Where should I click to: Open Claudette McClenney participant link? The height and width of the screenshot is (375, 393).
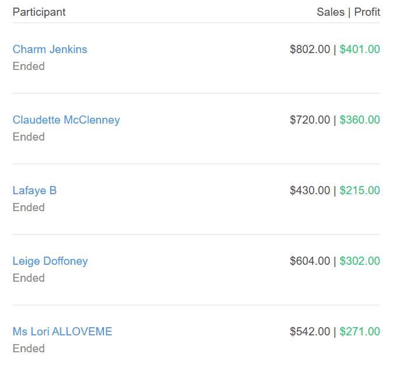tap(66, 120)
